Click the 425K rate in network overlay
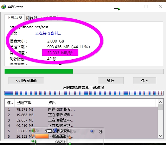 60,142
